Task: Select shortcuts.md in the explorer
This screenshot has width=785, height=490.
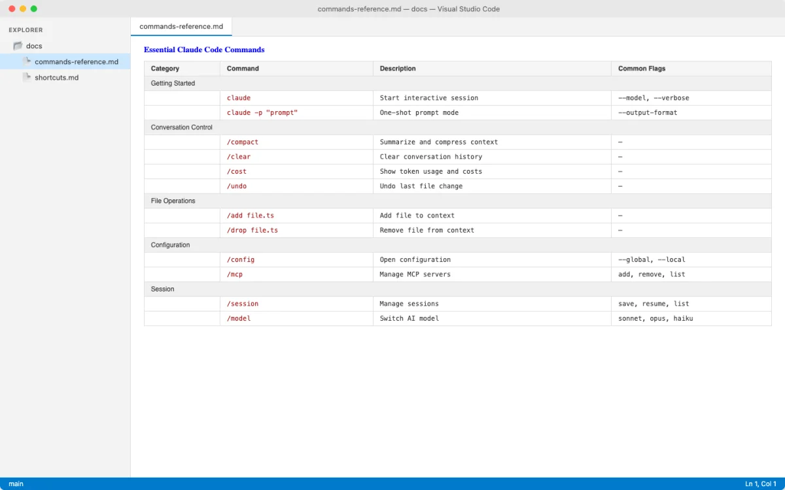Action: tap(65, 77)
